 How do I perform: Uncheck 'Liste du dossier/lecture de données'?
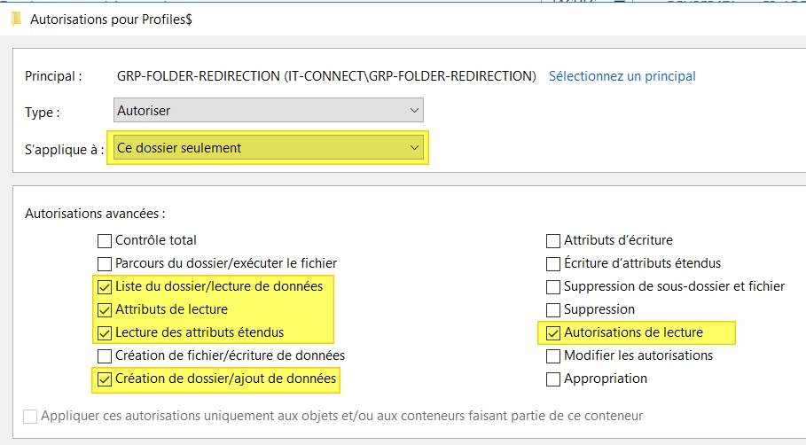click(x=105, y=286)
